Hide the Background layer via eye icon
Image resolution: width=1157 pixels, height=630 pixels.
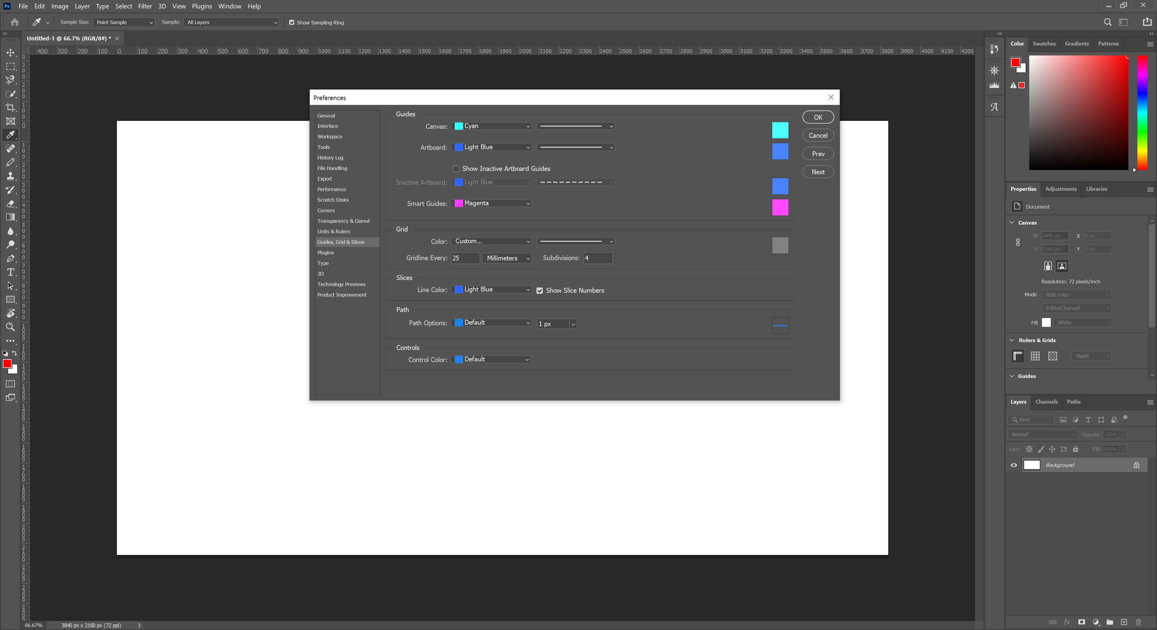[x=1014, y=465]
